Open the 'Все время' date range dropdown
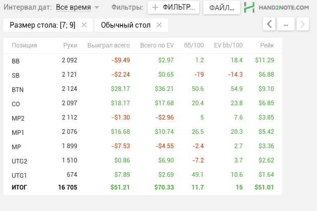 point(77,8)
